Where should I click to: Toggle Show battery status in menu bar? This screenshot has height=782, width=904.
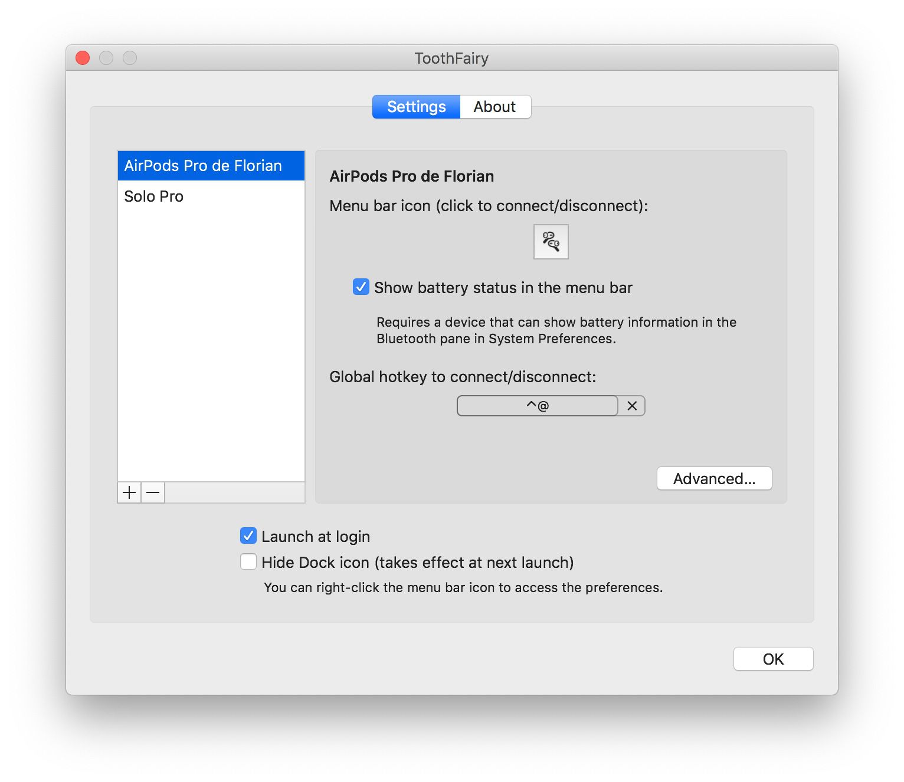point(361,287)
